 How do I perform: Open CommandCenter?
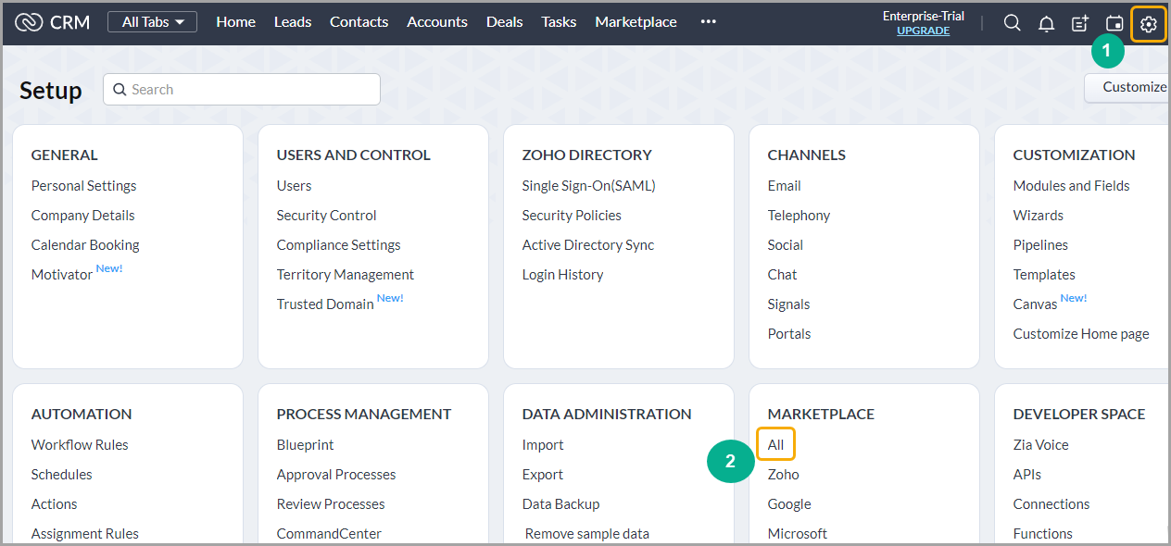coord(329,534)
